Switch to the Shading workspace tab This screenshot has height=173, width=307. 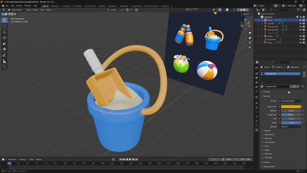102,6
